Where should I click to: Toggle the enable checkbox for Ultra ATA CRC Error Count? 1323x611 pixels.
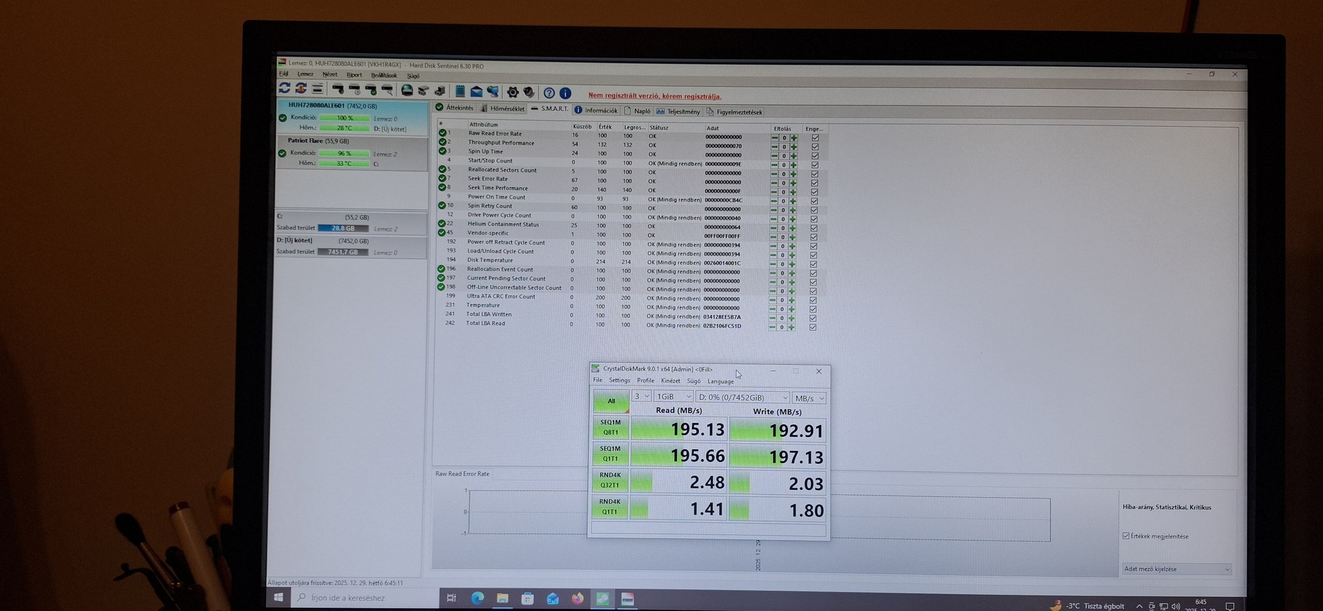813,300
